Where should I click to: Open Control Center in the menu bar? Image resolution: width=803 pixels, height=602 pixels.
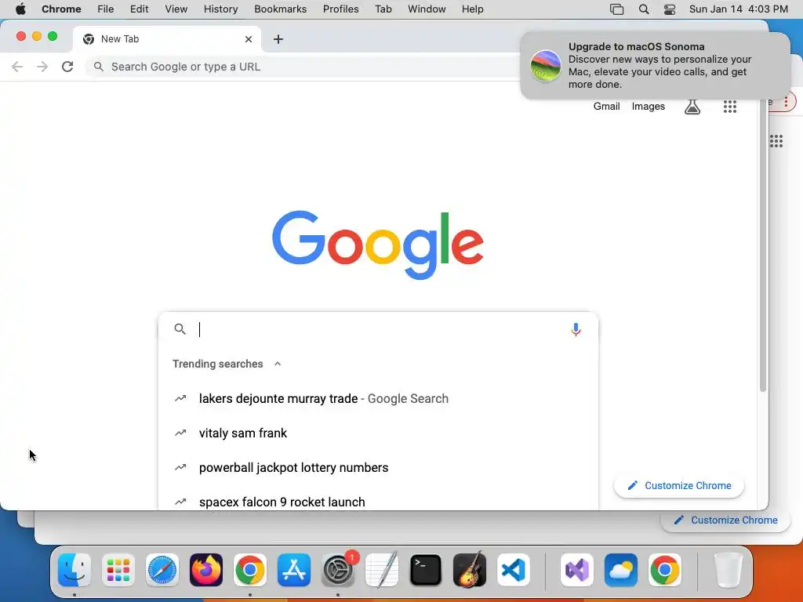670,9
